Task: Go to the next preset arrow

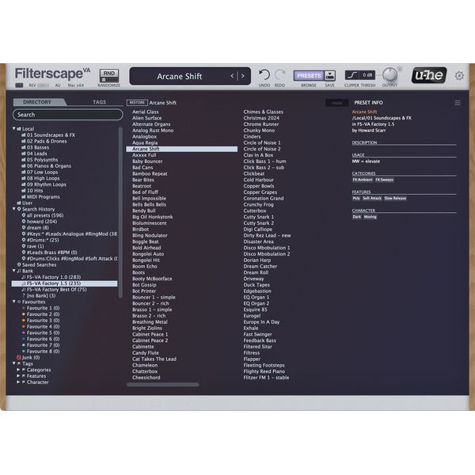Action: click(x=243, y=76)
